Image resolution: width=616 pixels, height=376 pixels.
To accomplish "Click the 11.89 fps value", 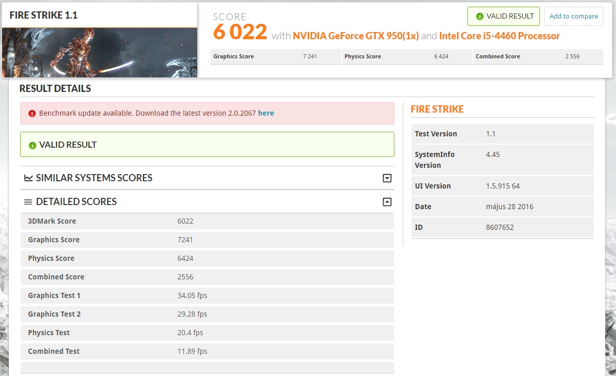I will point(192,351).
